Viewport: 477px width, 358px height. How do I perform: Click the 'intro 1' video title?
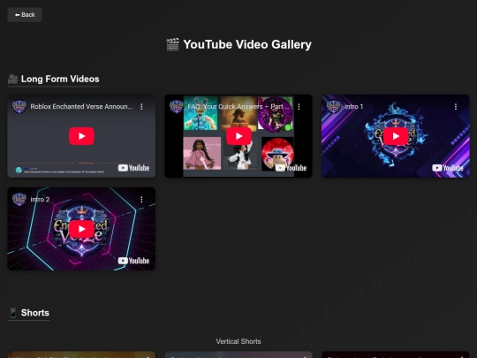tap(354, 107)
